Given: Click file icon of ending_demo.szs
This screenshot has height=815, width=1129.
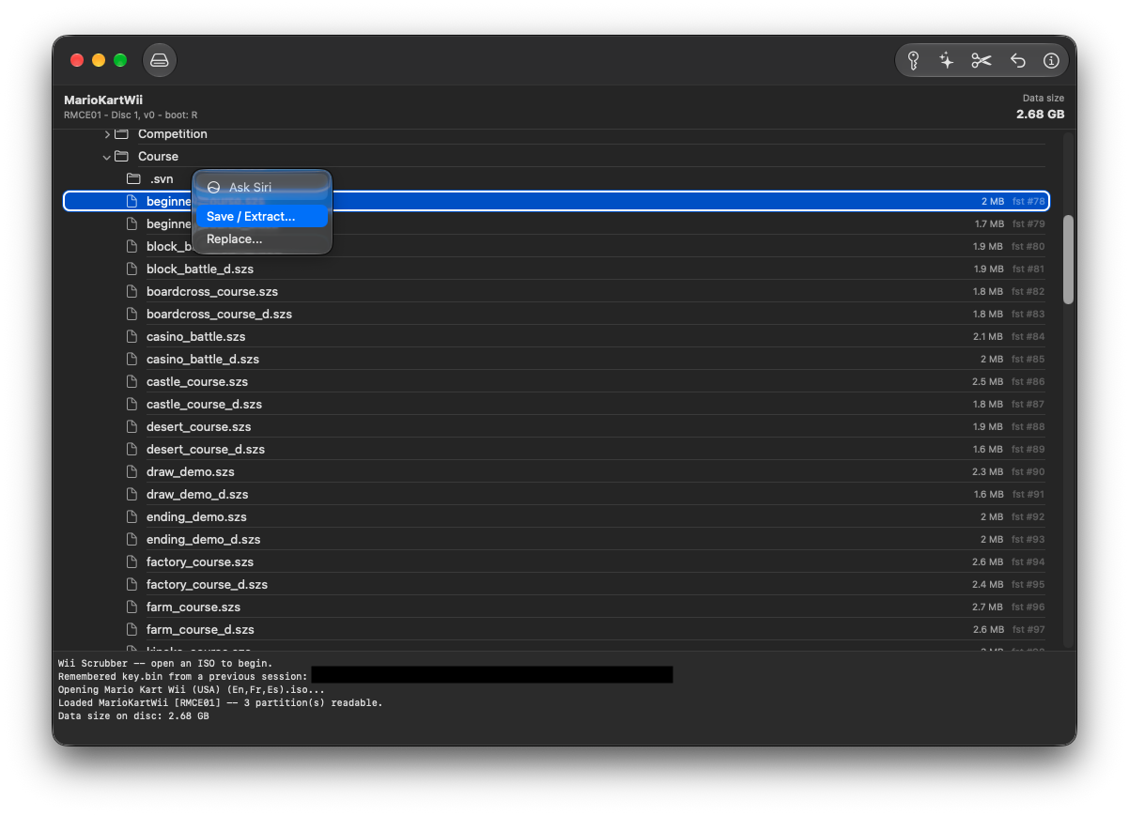Looking at the screenshot, I should point(132,517).
